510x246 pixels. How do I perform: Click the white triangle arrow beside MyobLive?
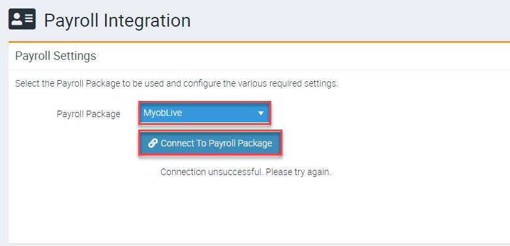click(260, 113)
